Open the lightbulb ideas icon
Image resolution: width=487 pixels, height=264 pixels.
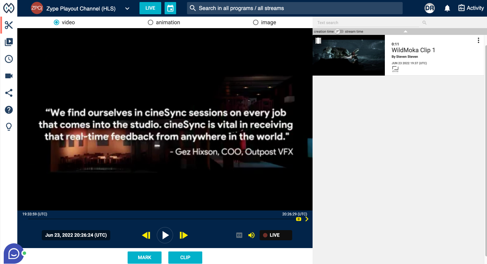9,127
